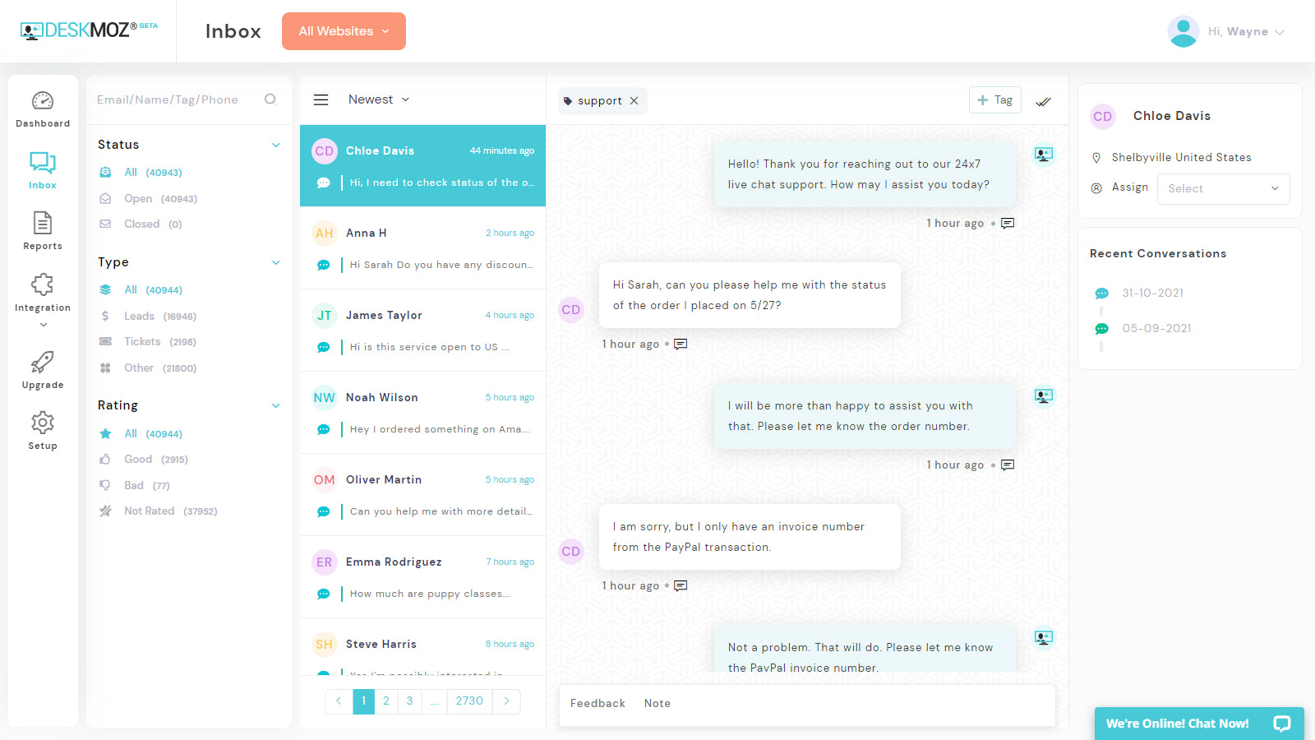The height and width of the screenshot is (740, 1315).
Task: Collapse the Rating filter section
Action: (x=276, y=405)
